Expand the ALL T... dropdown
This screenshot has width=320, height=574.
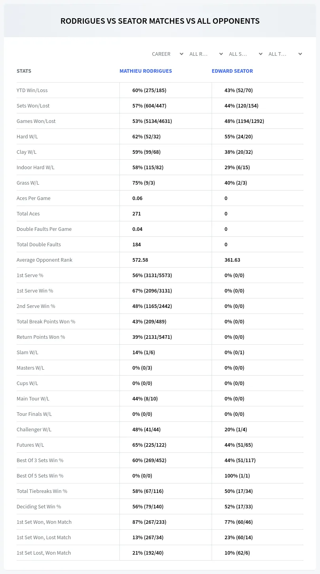(x=285, y=54)
